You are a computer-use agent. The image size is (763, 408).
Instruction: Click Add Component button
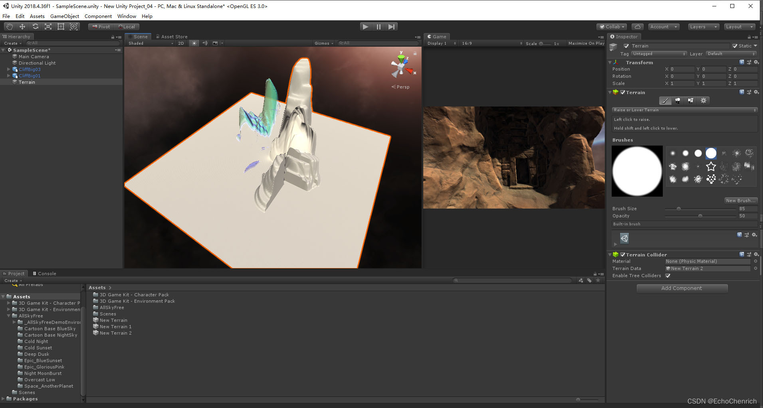(682, 288)
